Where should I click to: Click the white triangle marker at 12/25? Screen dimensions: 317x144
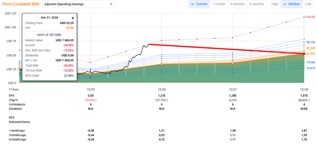coord(90,74)
